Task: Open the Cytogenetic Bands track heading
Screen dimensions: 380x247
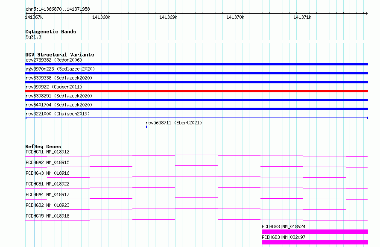Action: pyautogui.click(x=51, y=32)
